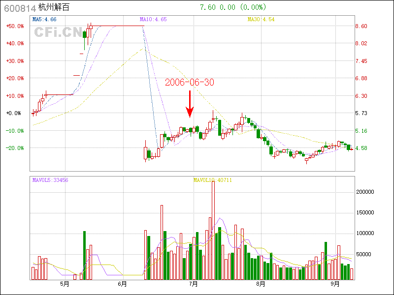Click the 8.60 price on right axis
The width and height of the screenshot is (394, 295).
point(361,26)
